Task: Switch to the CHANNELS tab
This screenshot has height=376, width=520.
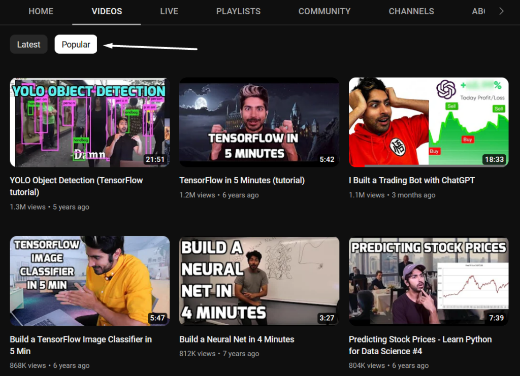Action: 411,11
